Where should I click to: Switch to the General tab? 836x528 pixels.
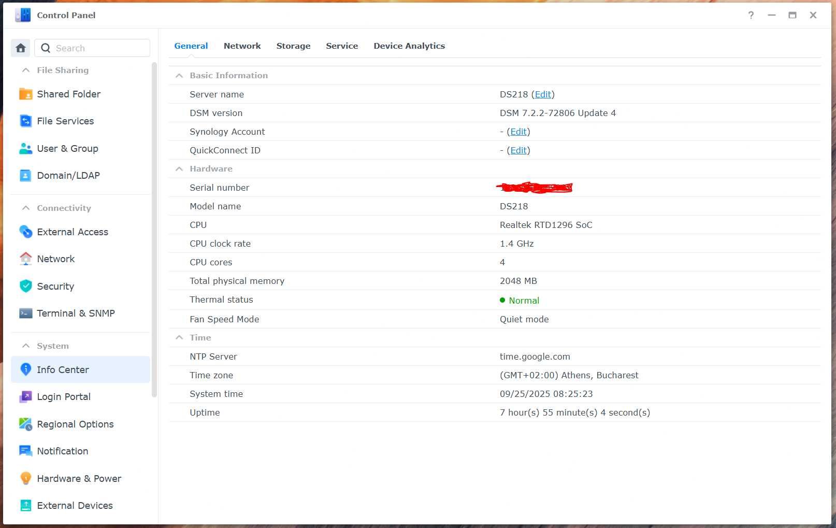point(191,46)
